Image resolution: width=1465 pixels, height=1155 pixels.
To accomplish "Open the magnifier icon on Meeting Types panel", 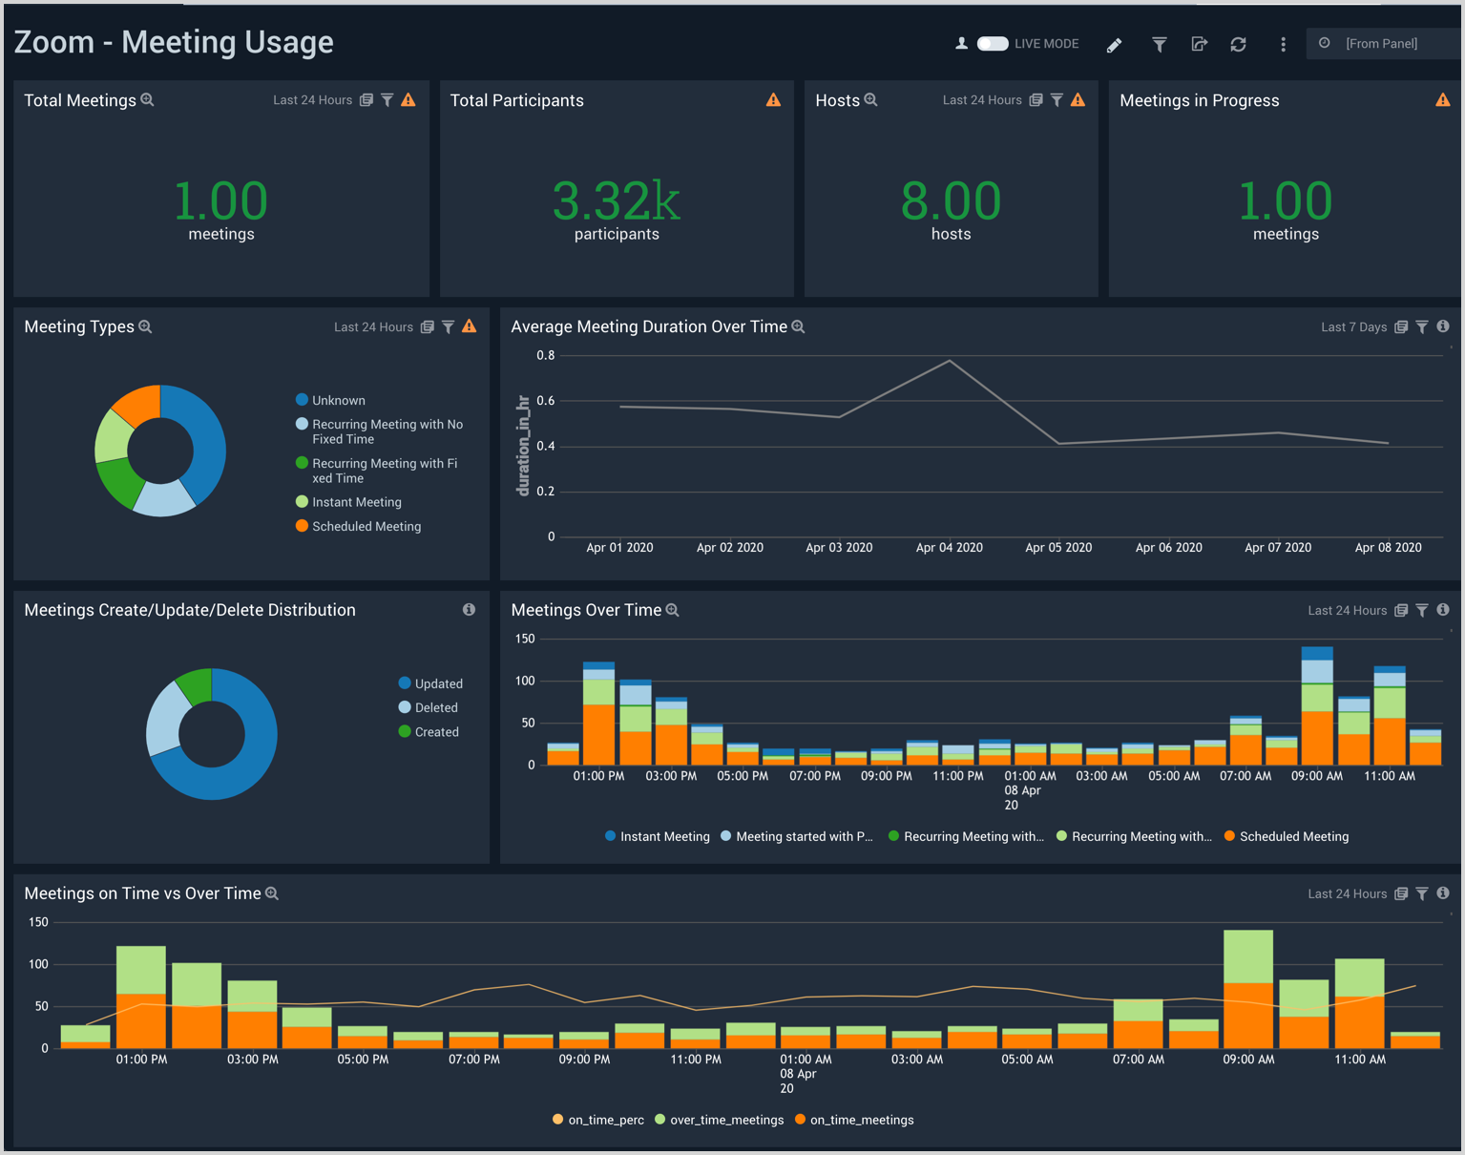I will pos(145,326).
